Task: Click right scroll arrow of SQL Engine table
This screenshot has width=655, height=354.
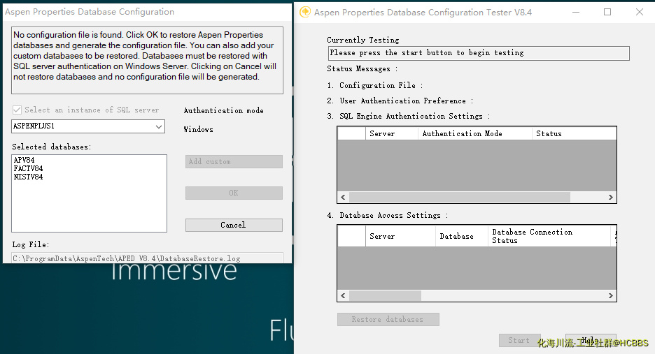Action: [x=611, y=197]
